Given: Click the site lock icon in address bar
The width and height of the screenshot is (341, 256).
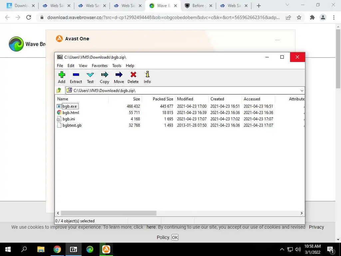Looking at the screenshot, I should click(x=42, y=17).
